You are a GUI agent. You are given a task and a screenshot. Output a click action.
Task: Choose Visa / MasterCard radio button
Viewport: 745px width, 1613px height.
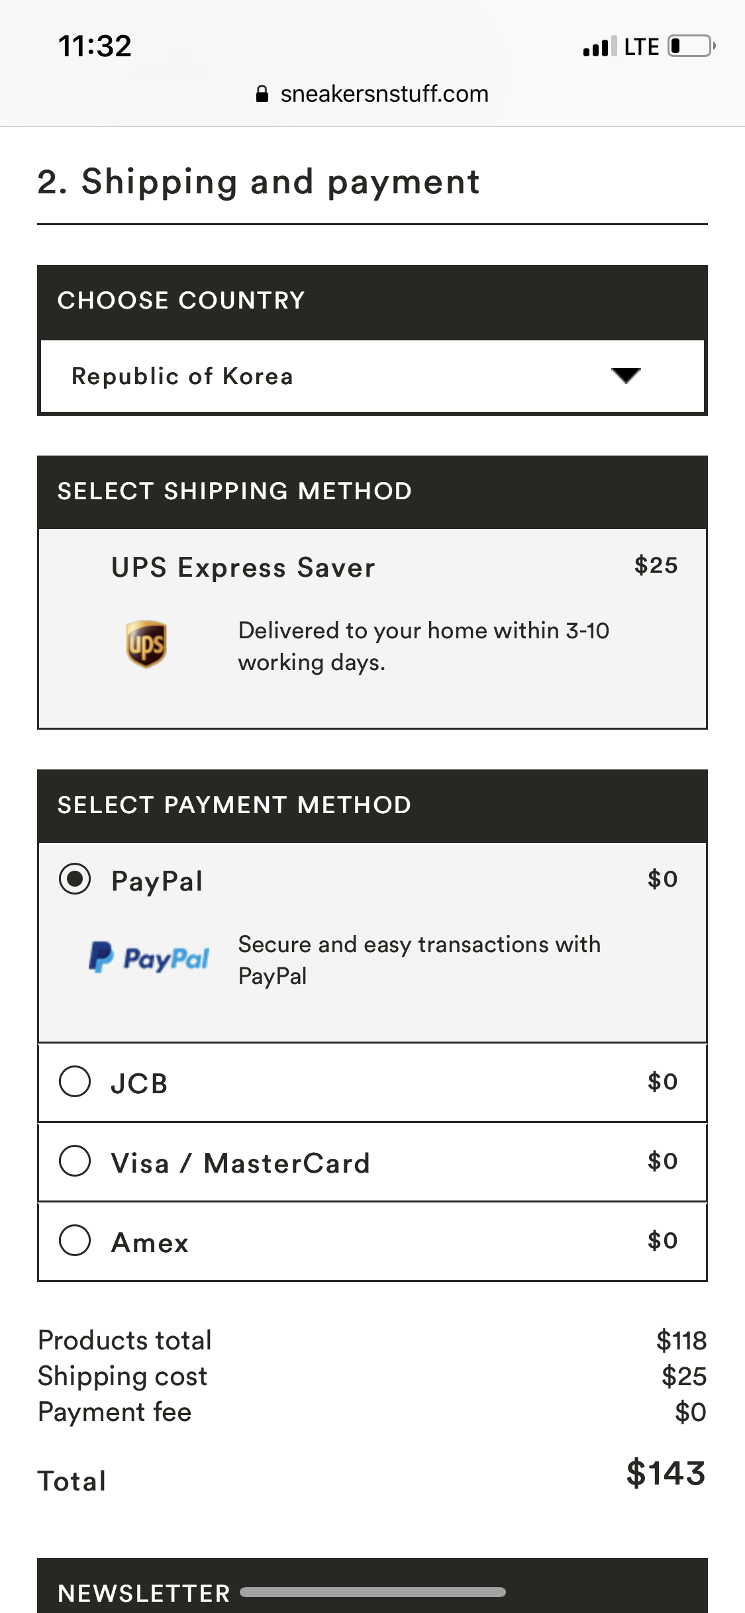[75, 1161]
